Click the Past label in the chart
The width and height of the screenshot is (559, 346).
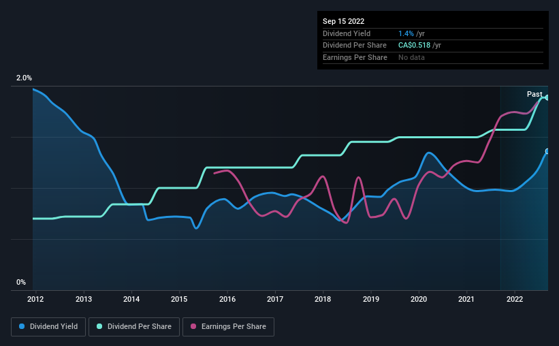[x=534, y=94]
